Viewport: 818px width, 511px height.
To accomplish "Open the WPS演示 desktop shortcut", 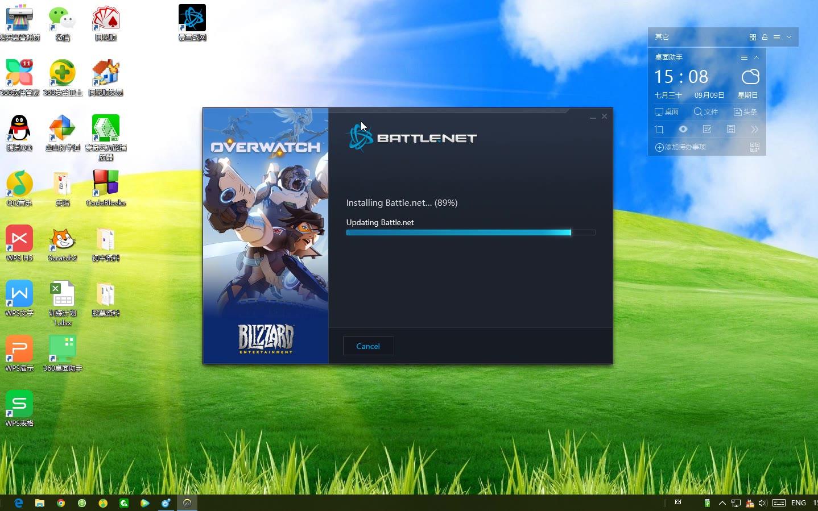I will (x=19, y=354).
